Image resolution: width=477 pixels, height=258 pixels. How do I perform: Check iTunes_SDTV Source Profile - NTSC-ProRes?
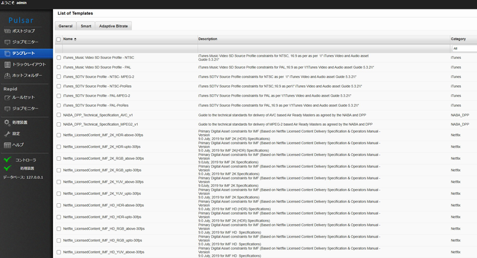click(x=58, y=86)
